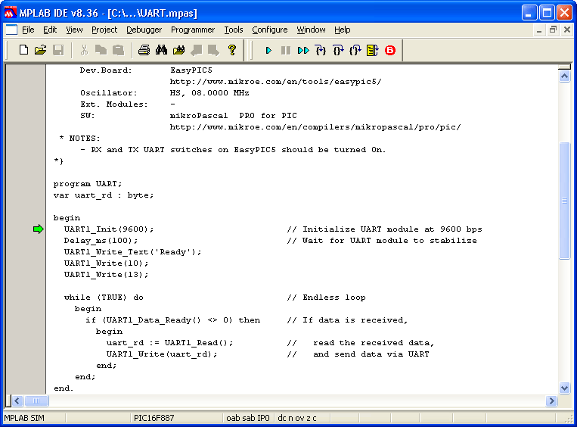Click the line 'UART1_Write(10);'

point(106,263)
